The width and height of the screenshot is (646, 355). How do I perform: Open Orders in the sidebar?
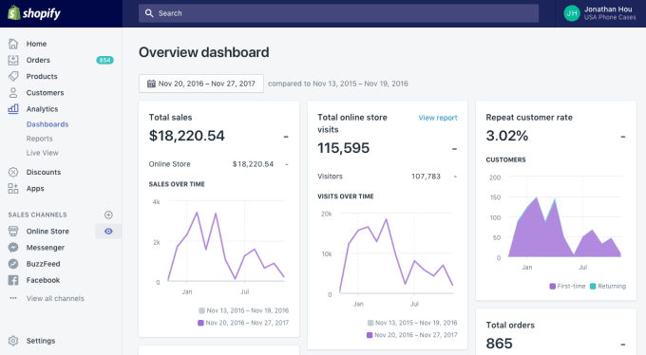point(38,60)
